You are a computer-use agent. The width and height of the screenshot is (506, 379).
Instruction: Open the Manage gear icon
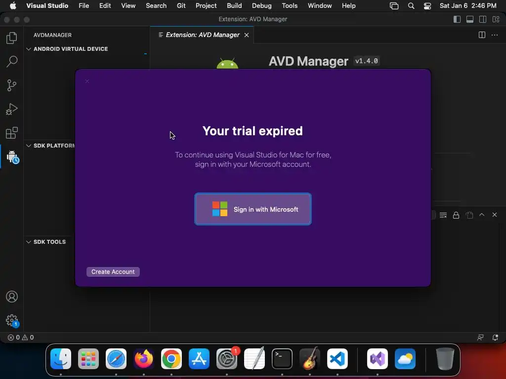coord(12,321)
